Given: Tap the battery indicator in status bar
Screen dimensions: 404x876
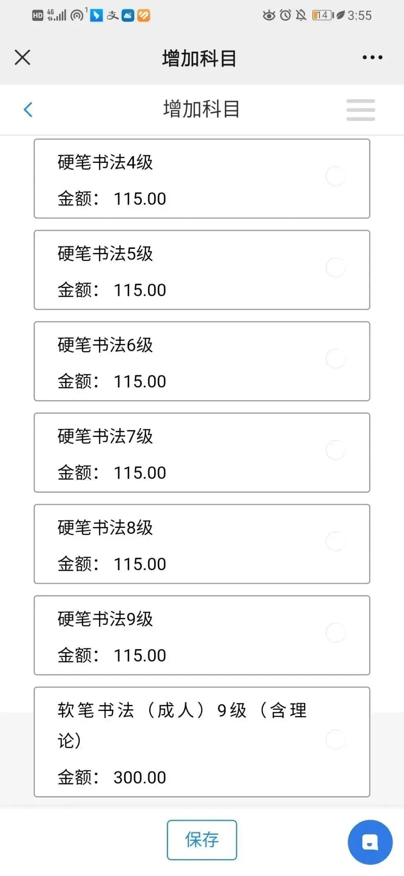Looking at the screenshot, I should click(x=323, y=15).
